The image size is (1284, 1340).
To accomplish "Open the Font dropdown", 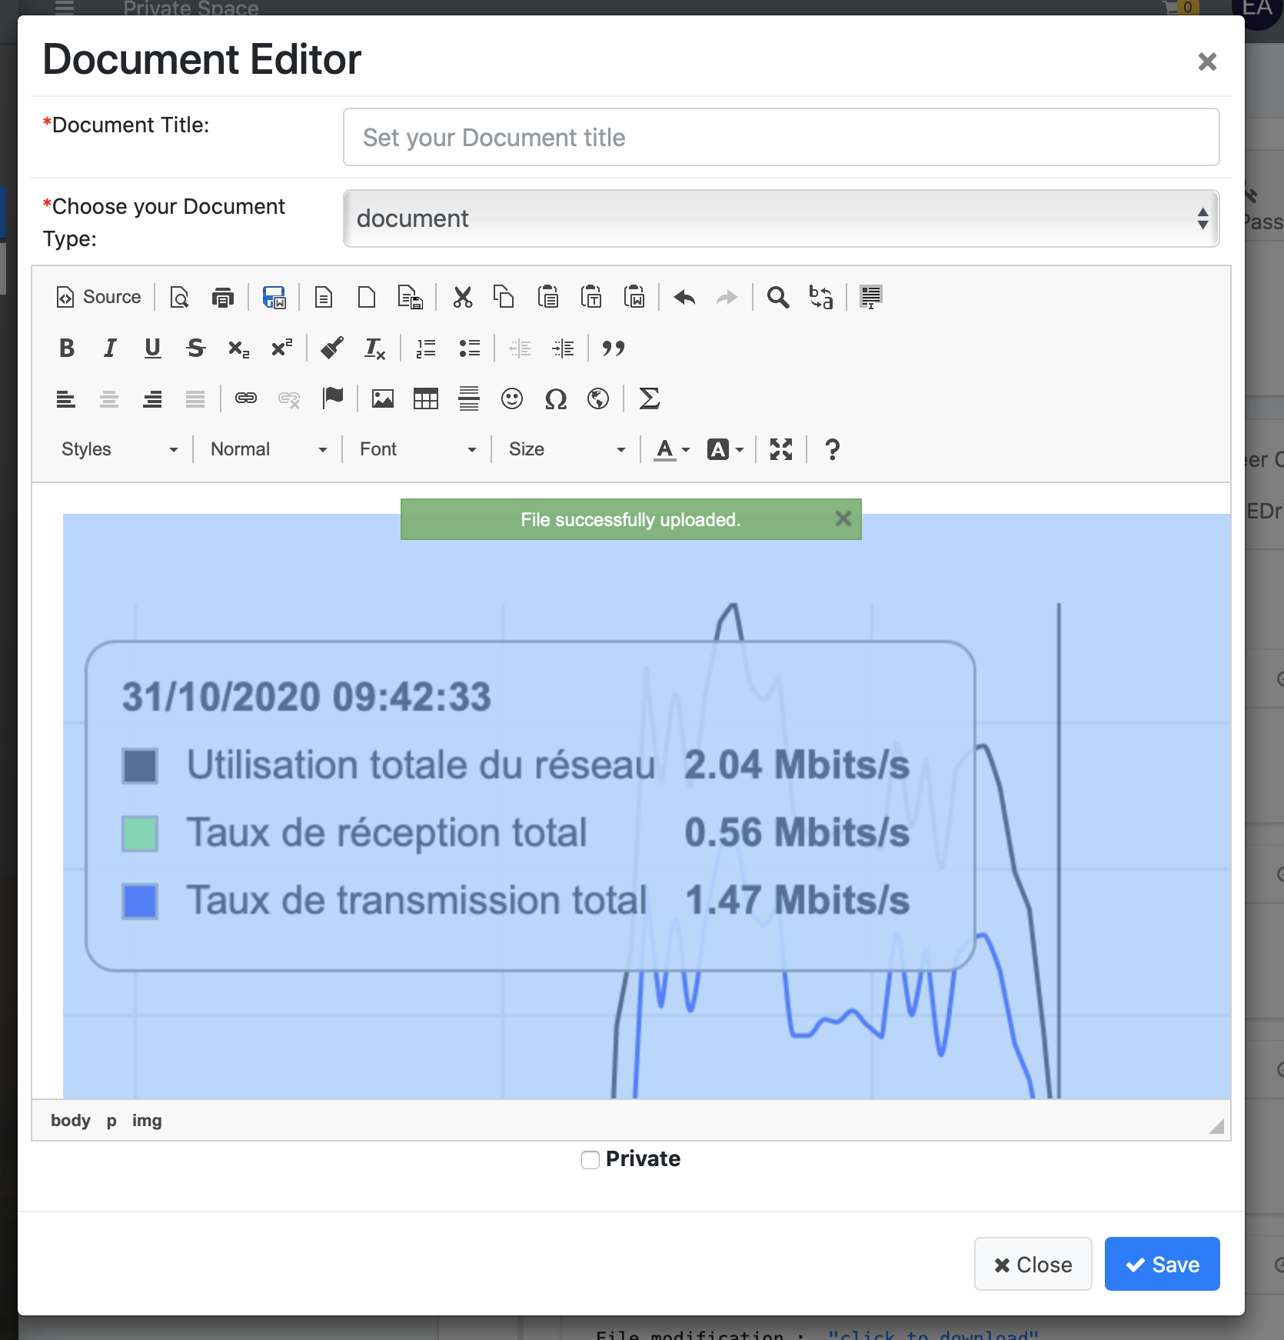I will [417, 449].
